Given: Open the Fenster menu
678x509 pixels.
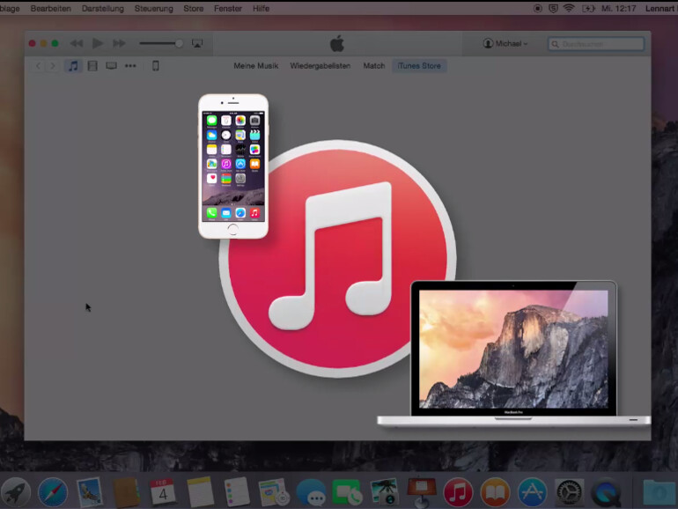Looking at the screenshot, I should tap(228, 8).
